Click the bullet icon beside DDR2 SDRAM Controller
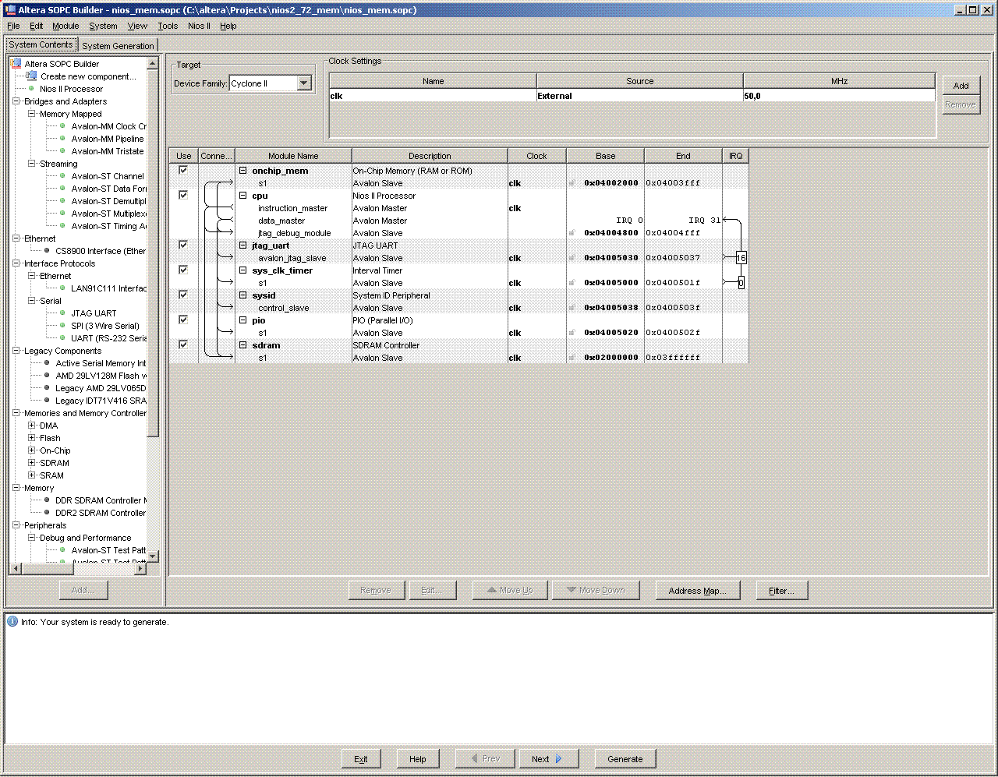The image size is (998, 777). tap(47, 513)
